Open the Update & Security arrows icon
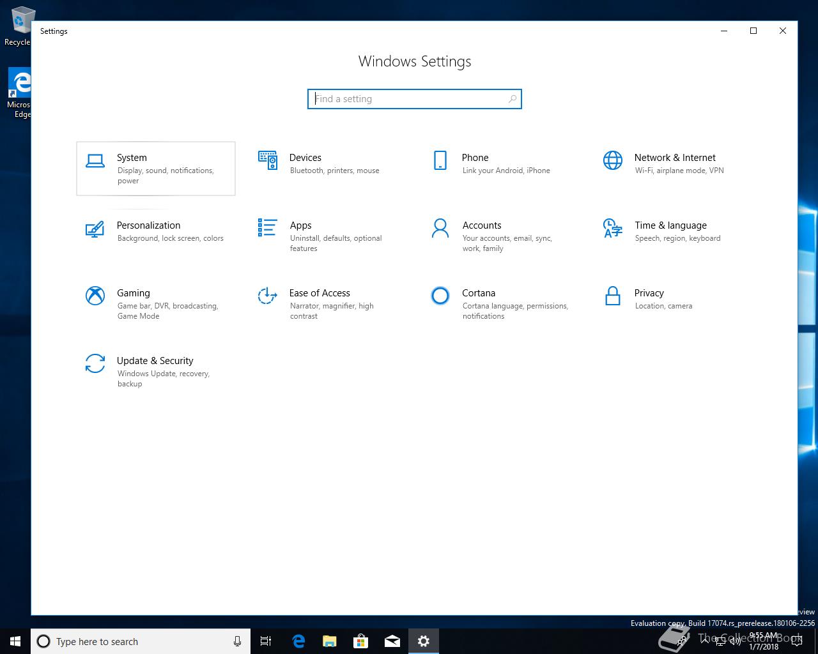This screenshot has height=654, width=818. pos(95,363)
